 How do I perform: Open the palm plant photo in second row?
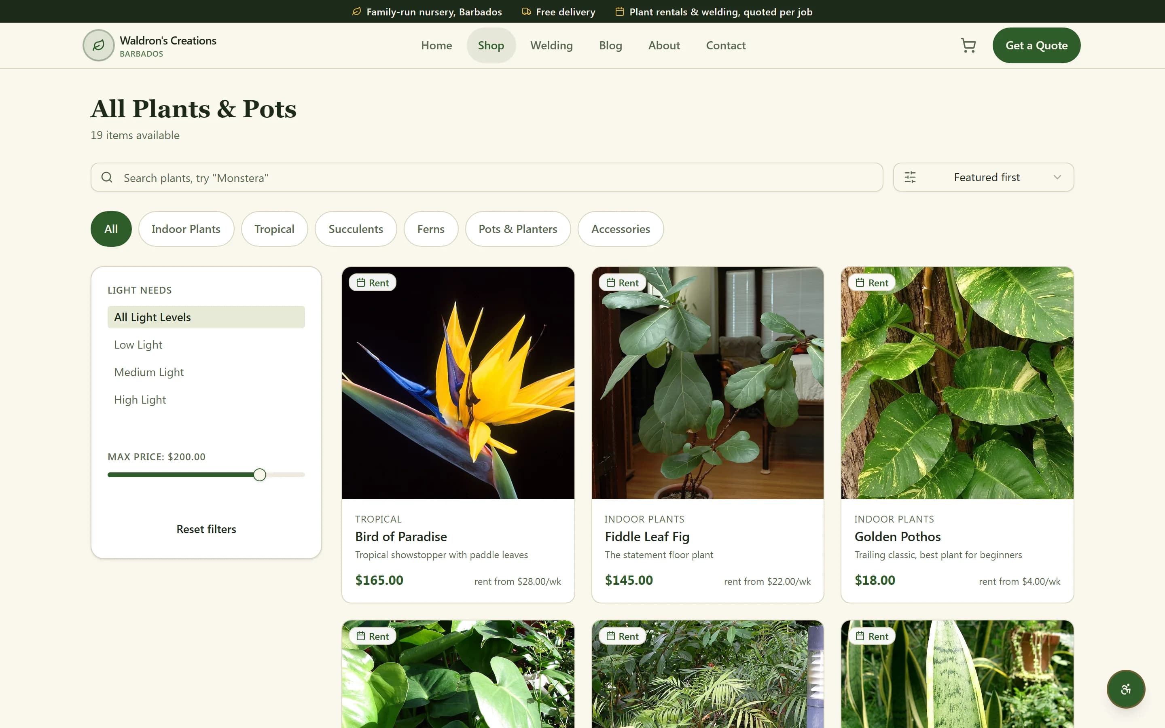707,674
